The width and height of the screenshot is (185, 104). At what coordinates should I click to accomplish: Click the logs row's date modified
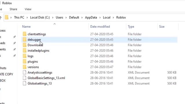(x=102, y=56)
